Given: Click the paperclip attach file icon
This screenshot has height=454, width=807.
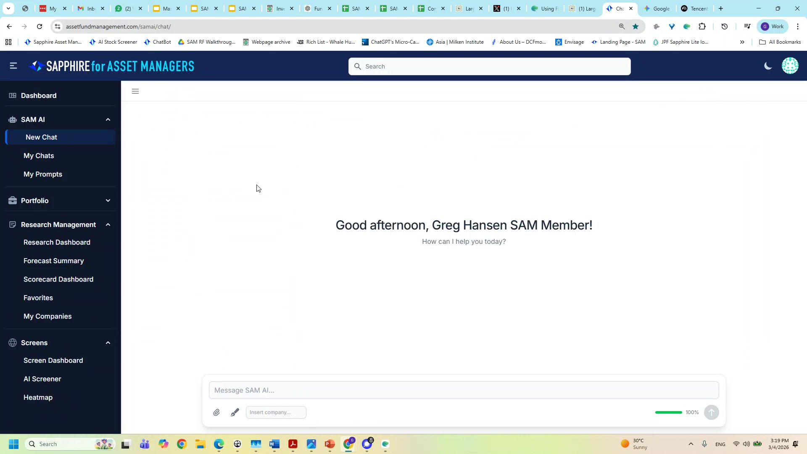Looking at the screenshot, I should pyautogui.click(x=216, y=412).
